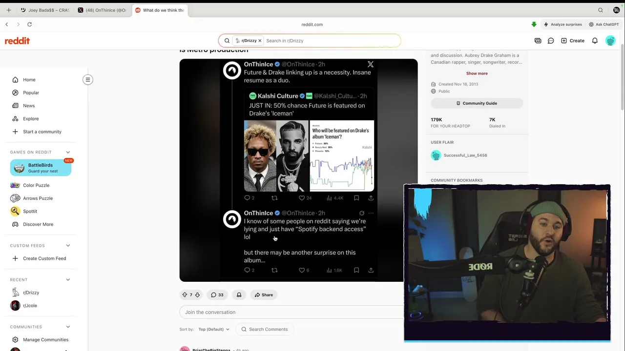Screen dimensions: 625x351
Task: Open the tweet screenshot image
Action: click(298, 170)
